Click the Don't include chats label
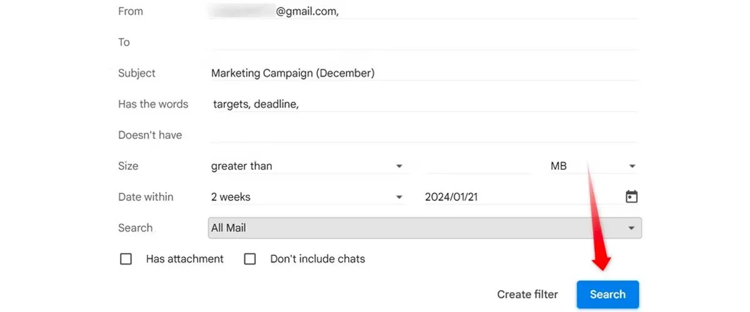Viewport: 750px width, 312px height. pos(317,259)
